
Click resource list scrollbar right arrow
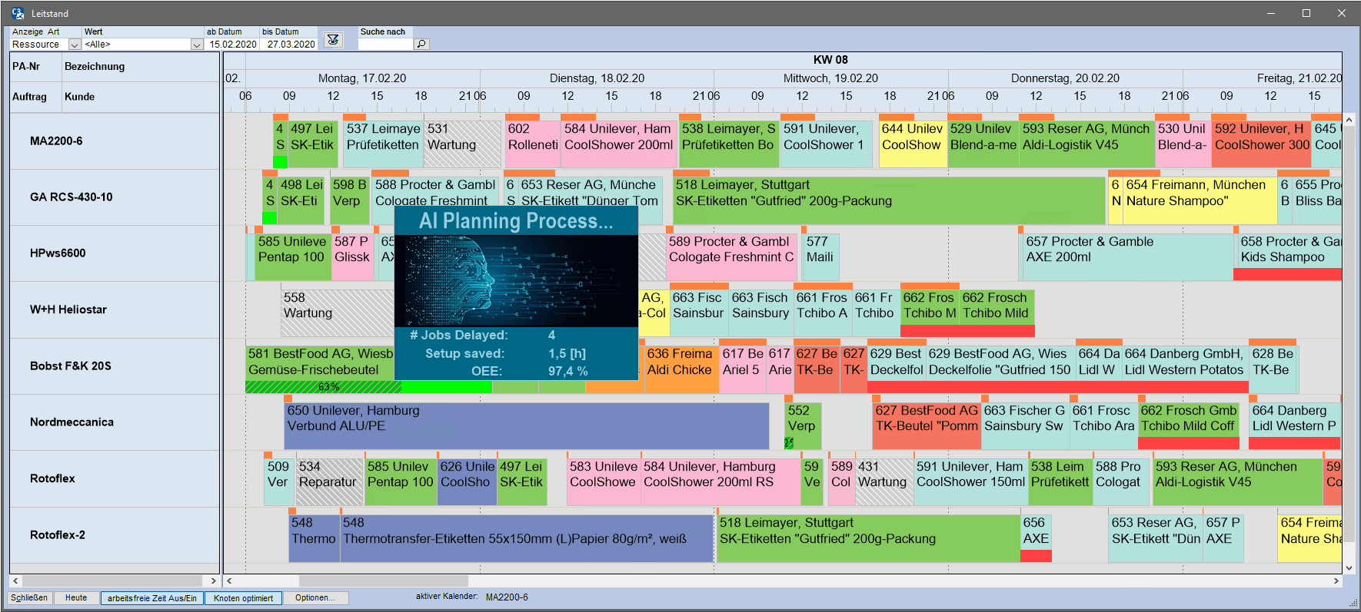pos(214,581)
